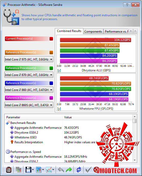Select the Combined Results tab
This screenshot has width=142, height=176.
pos(69,31)
